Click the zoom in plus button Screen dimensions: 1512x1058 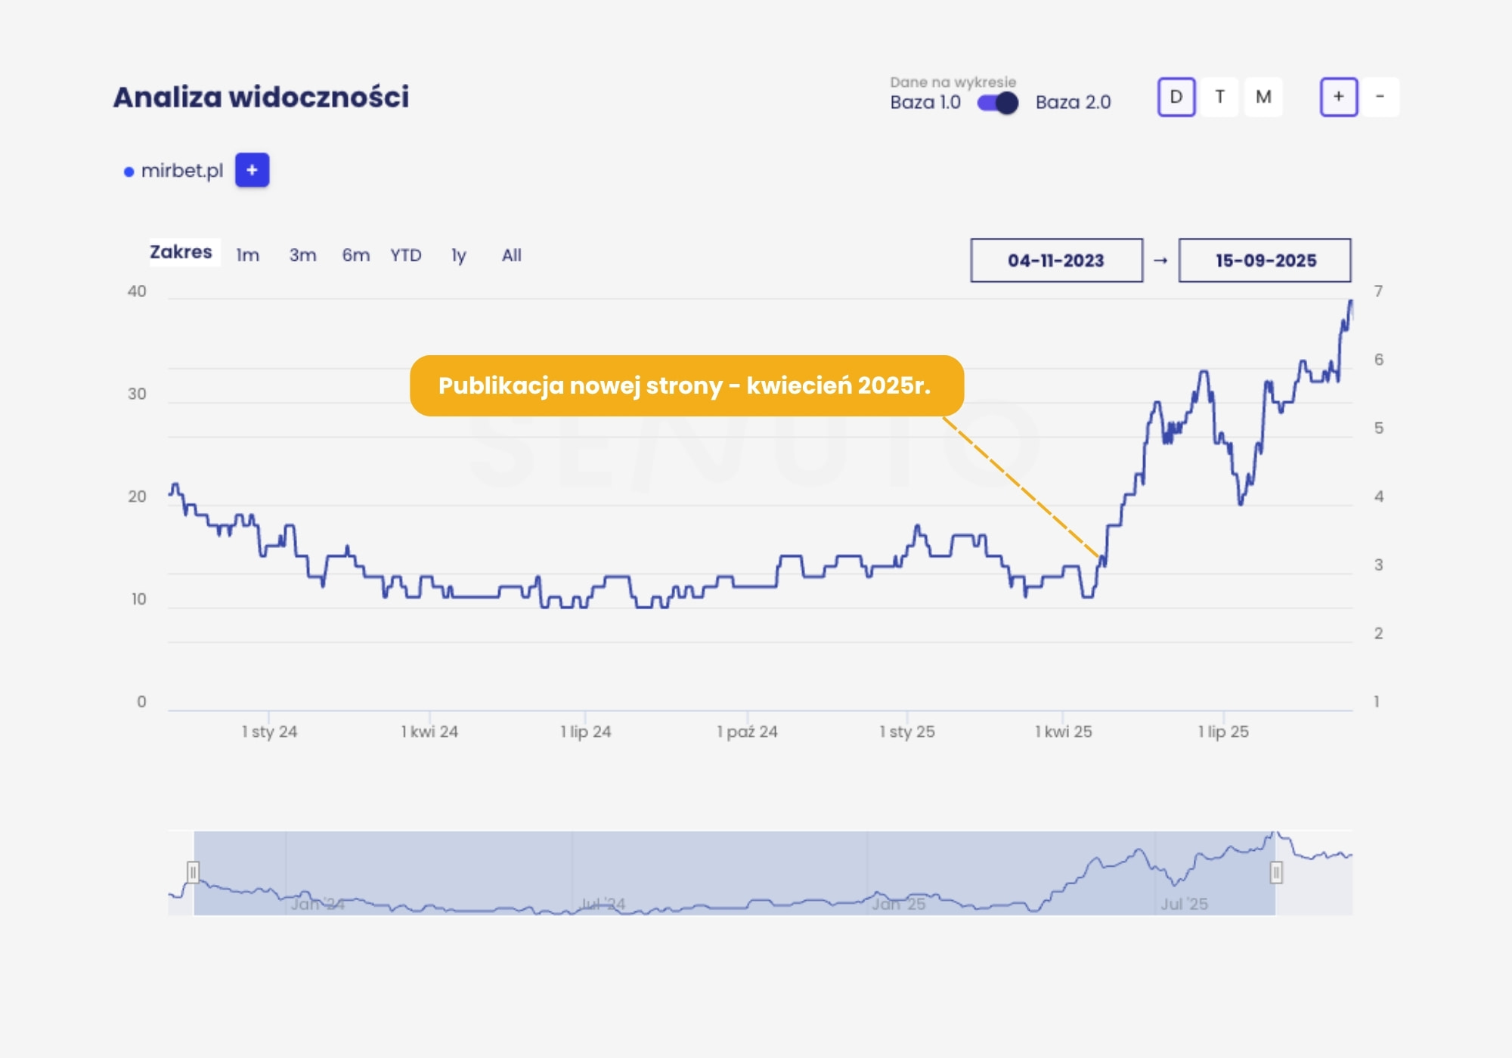(1338, 97)
